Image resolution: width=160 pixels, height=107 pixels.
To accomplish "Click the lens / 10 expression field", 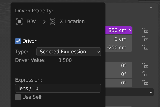I will 58,88.
